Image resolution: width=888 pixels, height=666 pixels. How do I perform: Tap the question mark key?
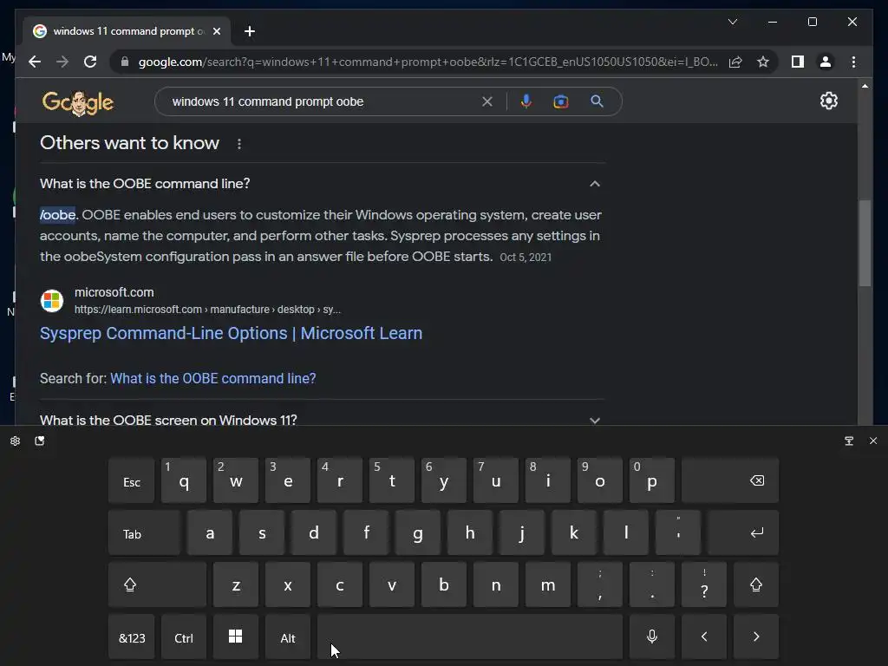tap(704, 584)
